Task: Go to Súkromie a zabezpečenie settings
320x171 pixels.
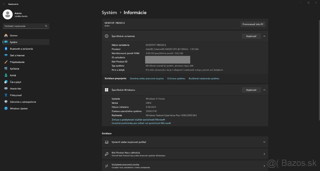Action: (23, 102)
